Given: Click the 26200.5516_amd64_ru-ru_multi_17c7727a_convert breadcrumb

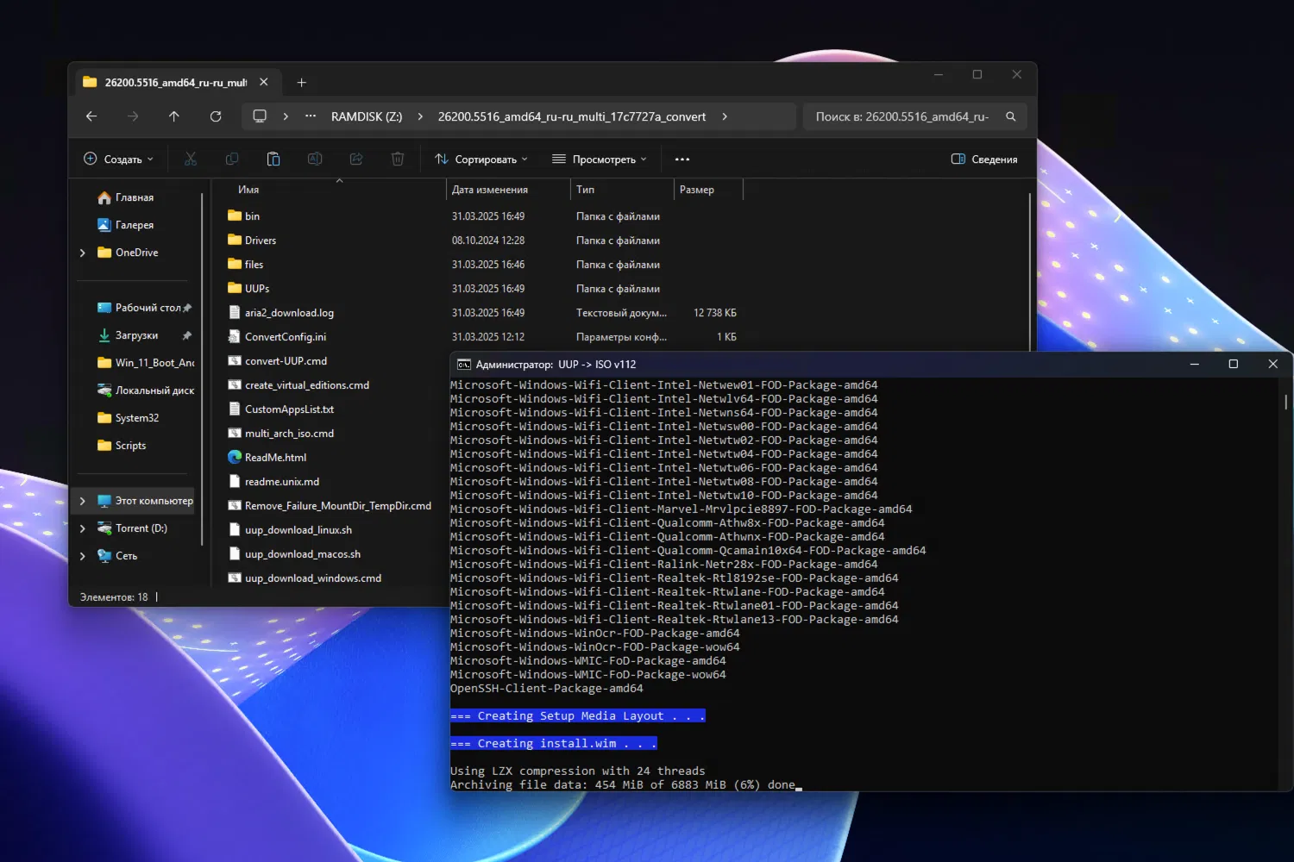Looking at the screenshot, I should [572, 116].
